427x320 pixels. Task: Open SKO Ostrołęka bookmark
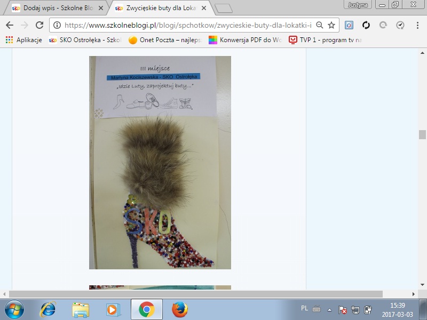coord(85,40)
